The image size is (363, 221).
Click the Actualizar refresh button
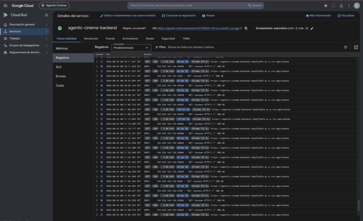coord(346,16)
